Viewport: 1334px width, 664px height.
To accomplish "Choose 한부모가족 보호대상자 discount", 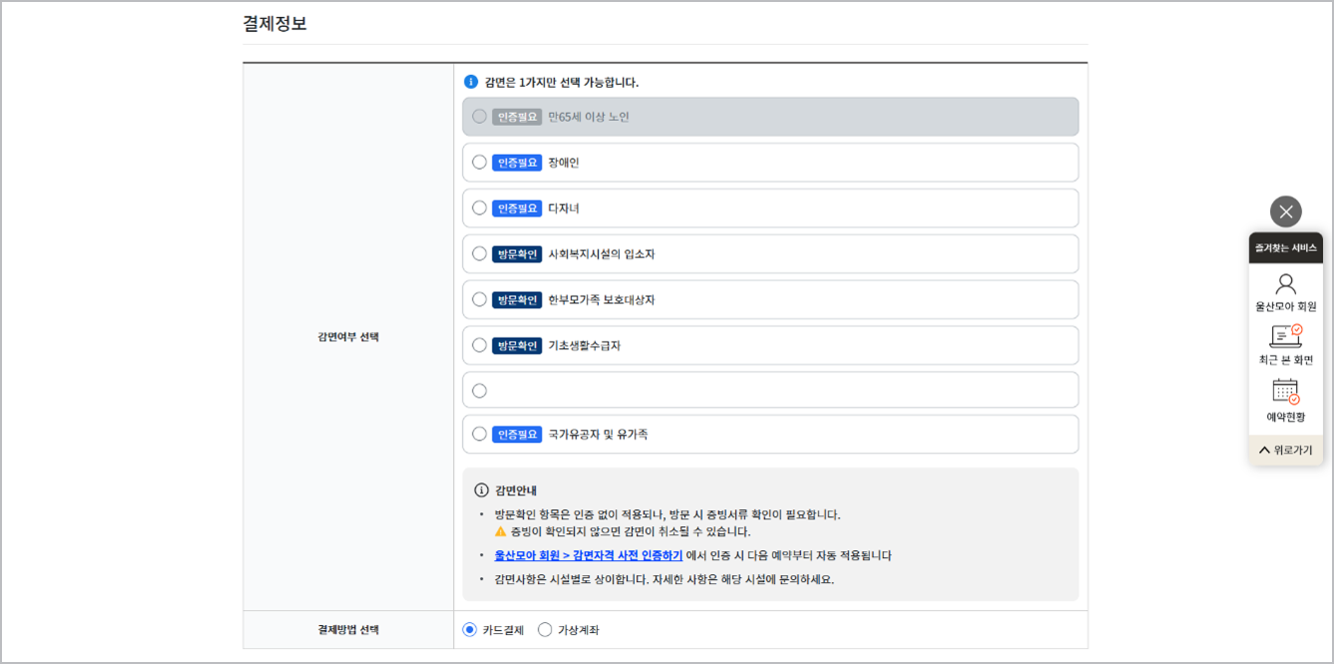I will point(479,298).
